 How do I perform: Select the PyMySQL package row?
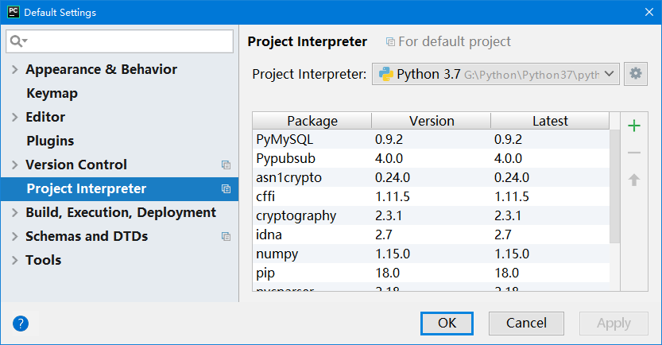(431, 139)
